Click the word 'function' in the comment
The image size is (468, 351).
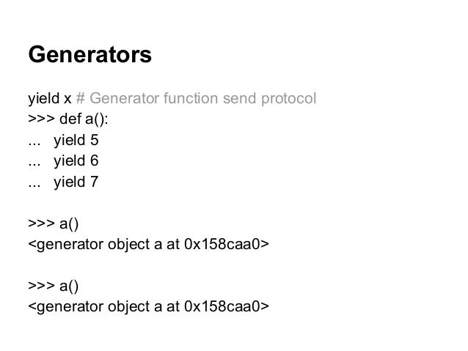coord(191,98)
